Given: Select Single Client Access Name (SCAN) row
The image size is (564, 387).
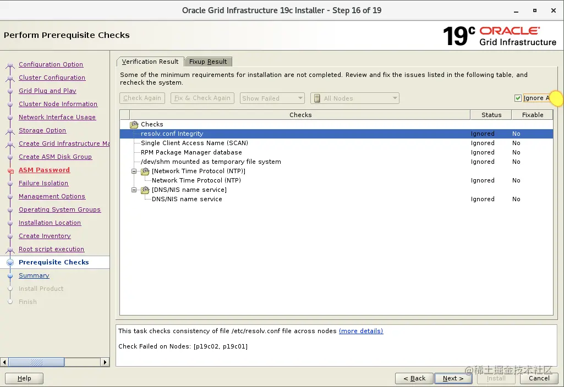Looking at the screenshot, I should 336,143.
